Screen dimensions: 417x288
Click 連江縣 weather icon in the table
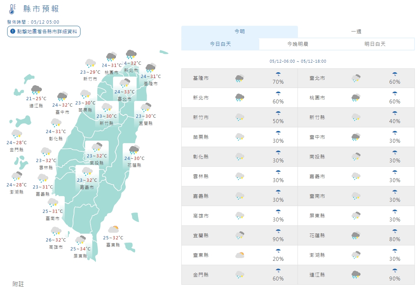click(356, 275)
